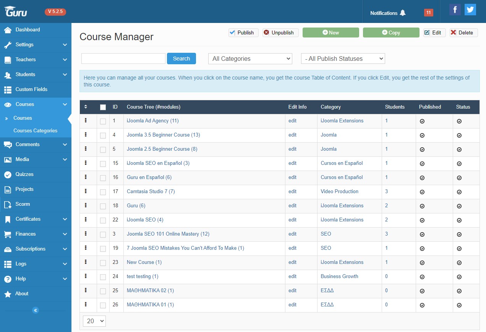
Task: Open the Facebook icon link
Action: coord(455,10)
